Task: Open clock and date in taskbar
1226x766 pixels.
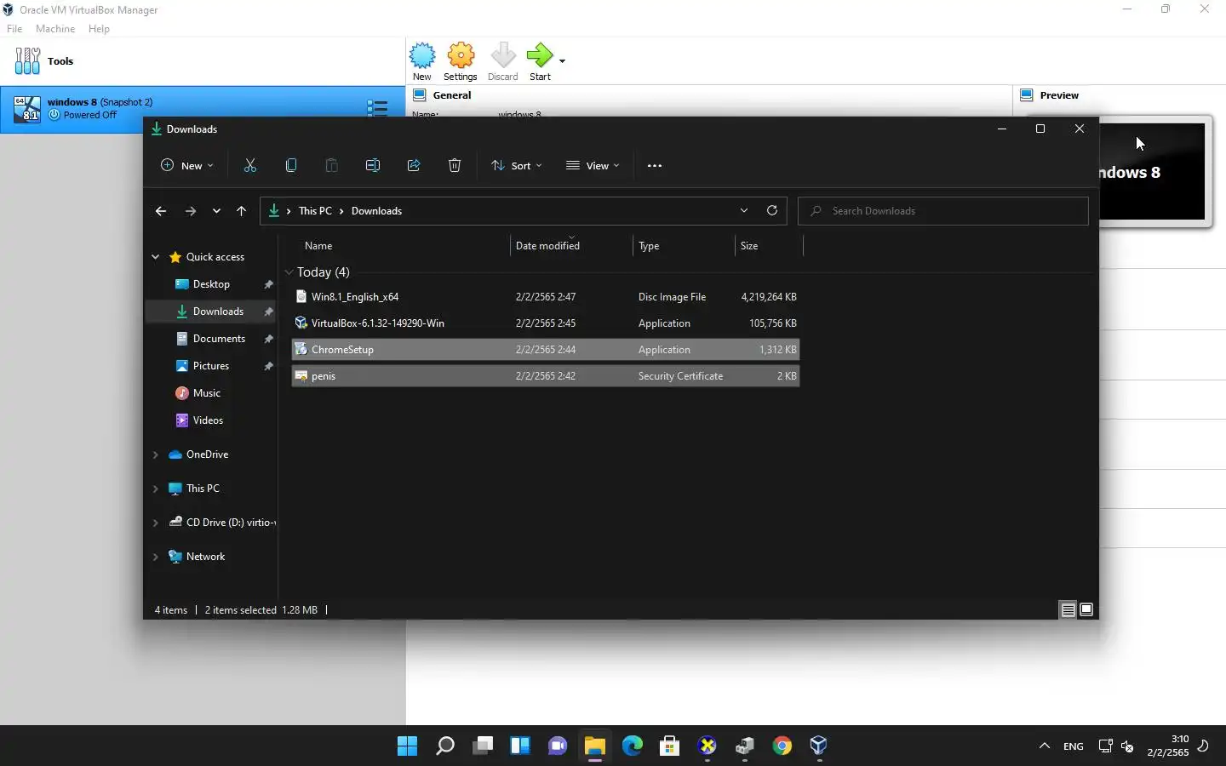Action: click(x=1168, y=746)
